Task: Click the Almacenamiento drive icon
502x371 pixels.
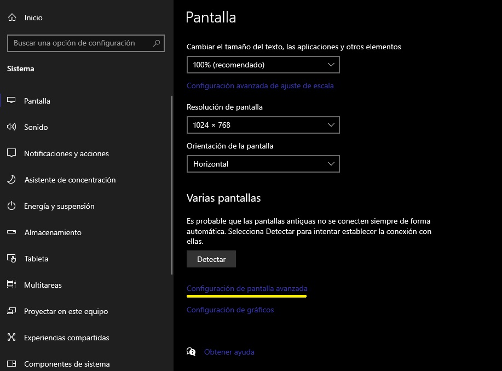Action: pyautogui.click(x=11, y=232)
